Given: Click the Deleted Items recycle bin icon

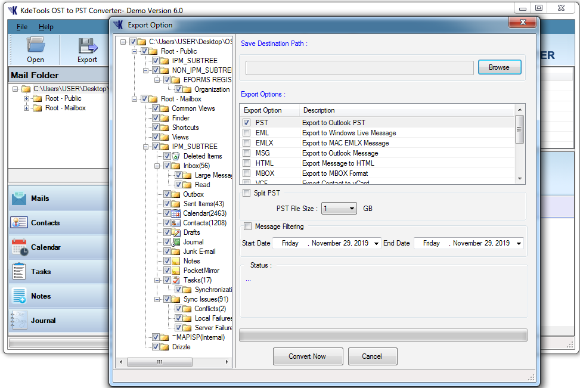Looking at the screenshot, I should (x=176, y=156).
